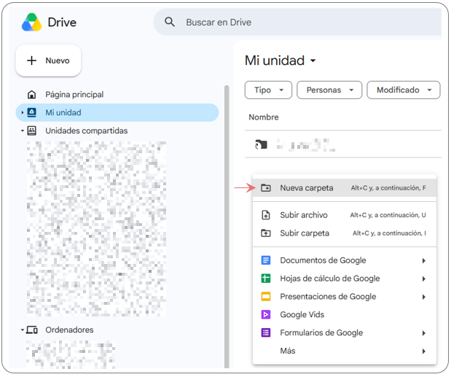This screenshot has height=377, width=451.
Task: Click the folder shortcut icon in file list
Action: (261, 144)
